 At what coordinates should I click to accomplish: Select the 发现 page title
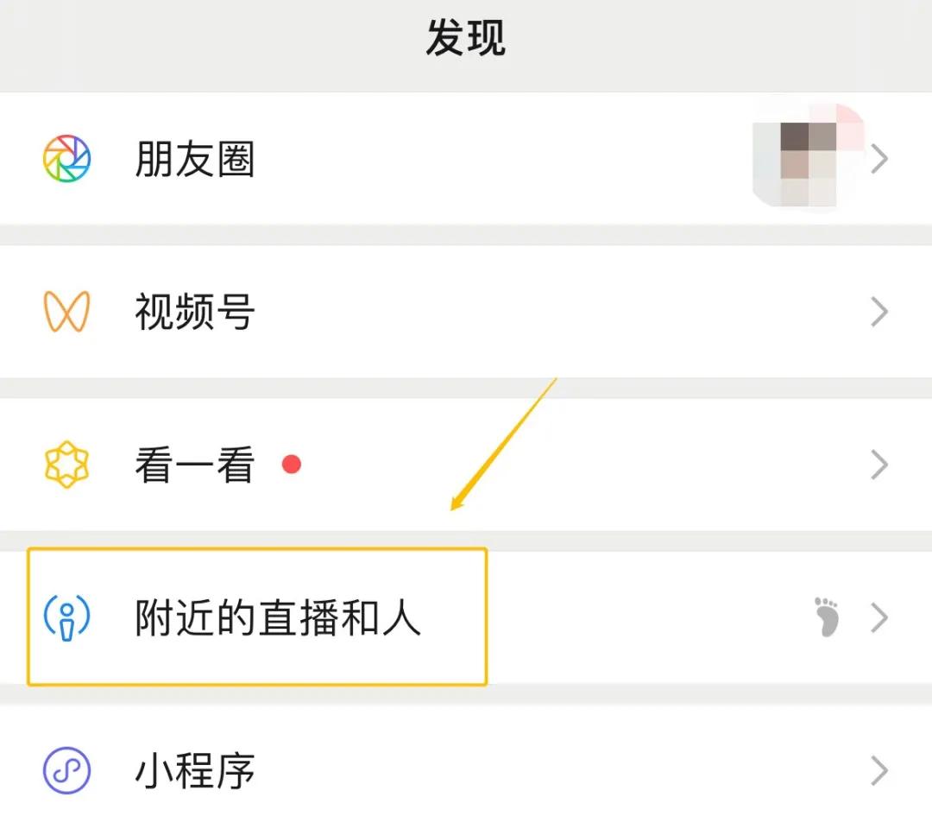(x=464, y=38)
